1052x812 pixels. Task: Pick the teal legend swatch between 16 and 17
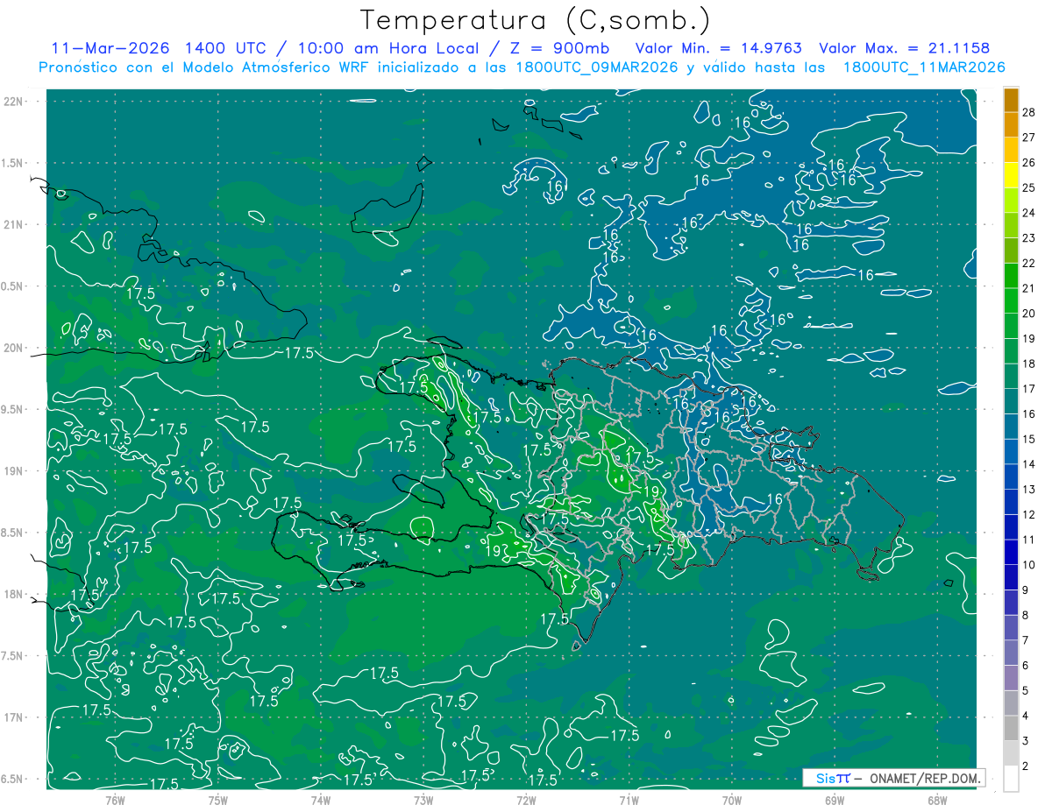pos(1011,401)
